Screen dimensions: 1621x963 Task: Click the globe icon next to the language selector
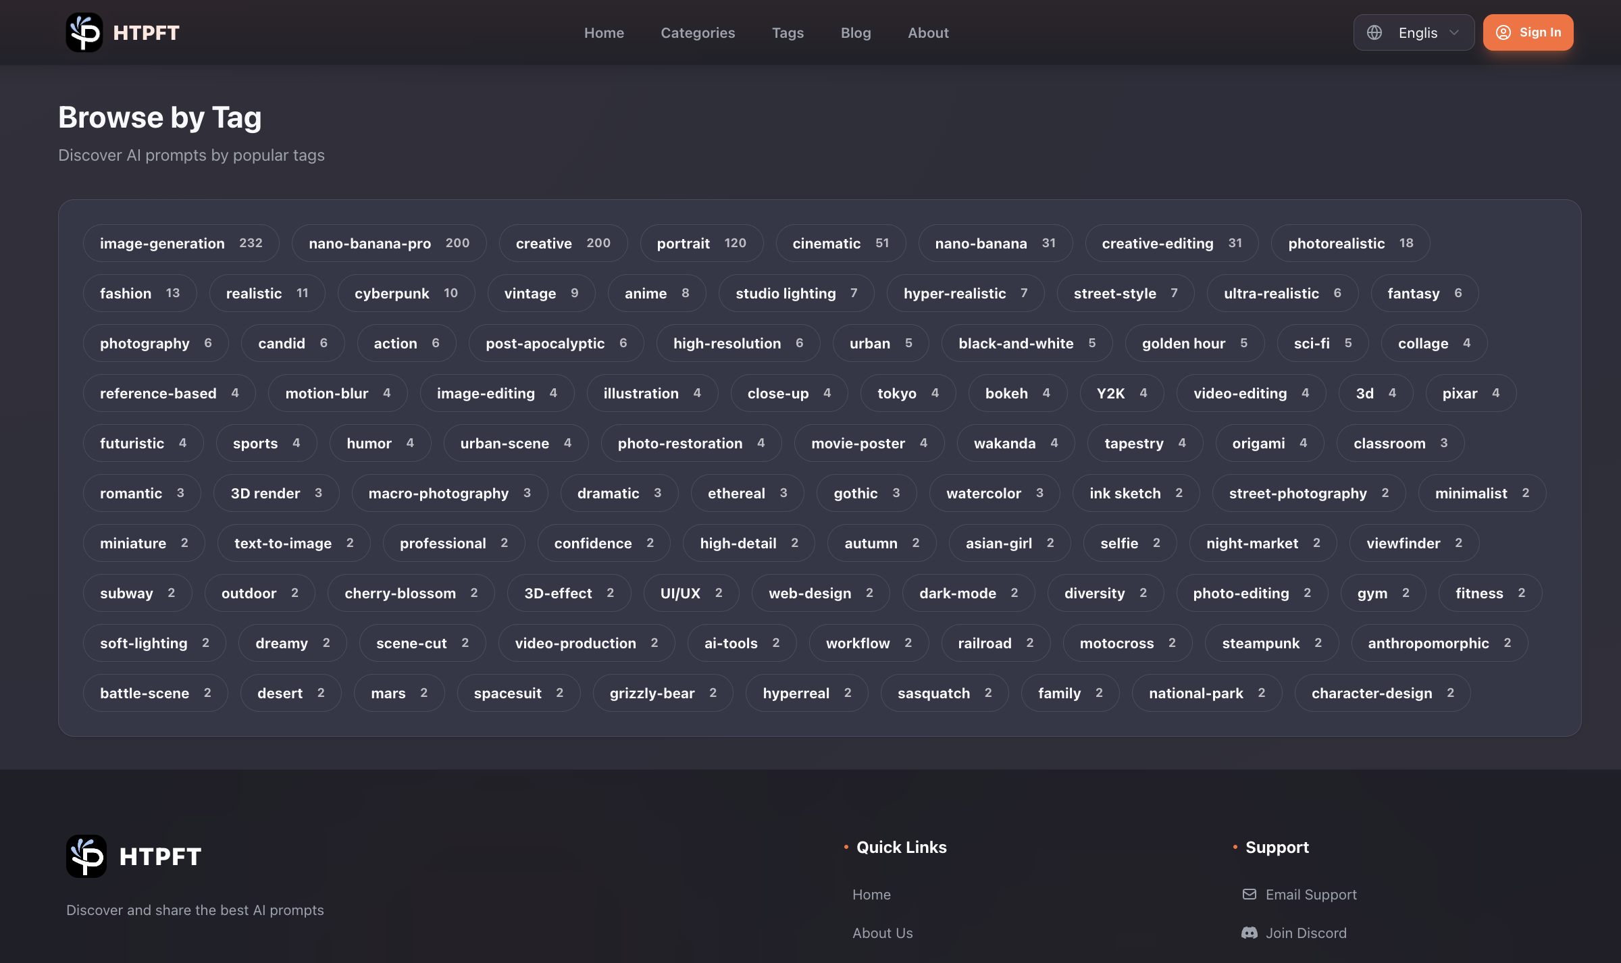[1374, 32]
